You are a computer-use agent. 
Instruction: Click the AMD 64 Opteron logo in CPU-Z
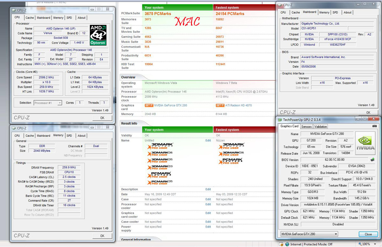98,35
